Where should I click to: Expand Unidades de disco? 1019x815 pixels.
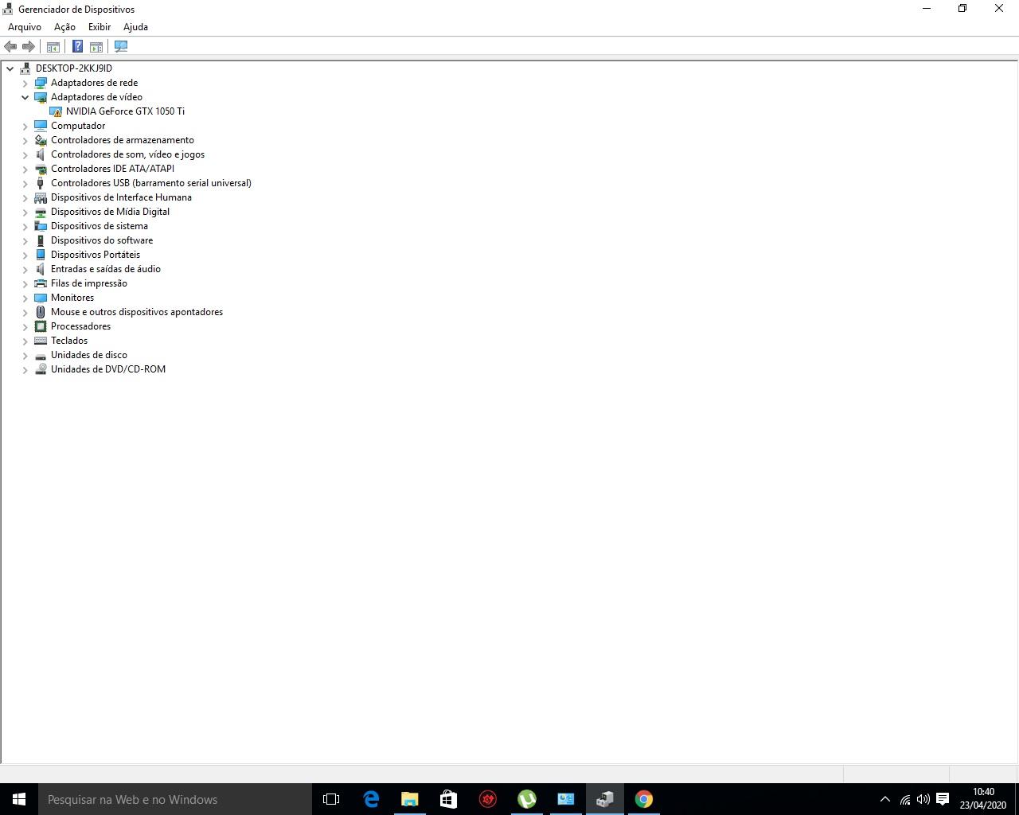pyautogui.click(x=25, y=355)
